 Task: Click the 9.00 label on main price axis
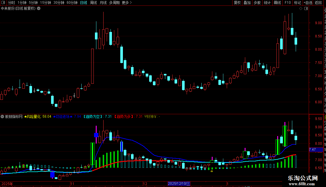[x=318, y=23]
